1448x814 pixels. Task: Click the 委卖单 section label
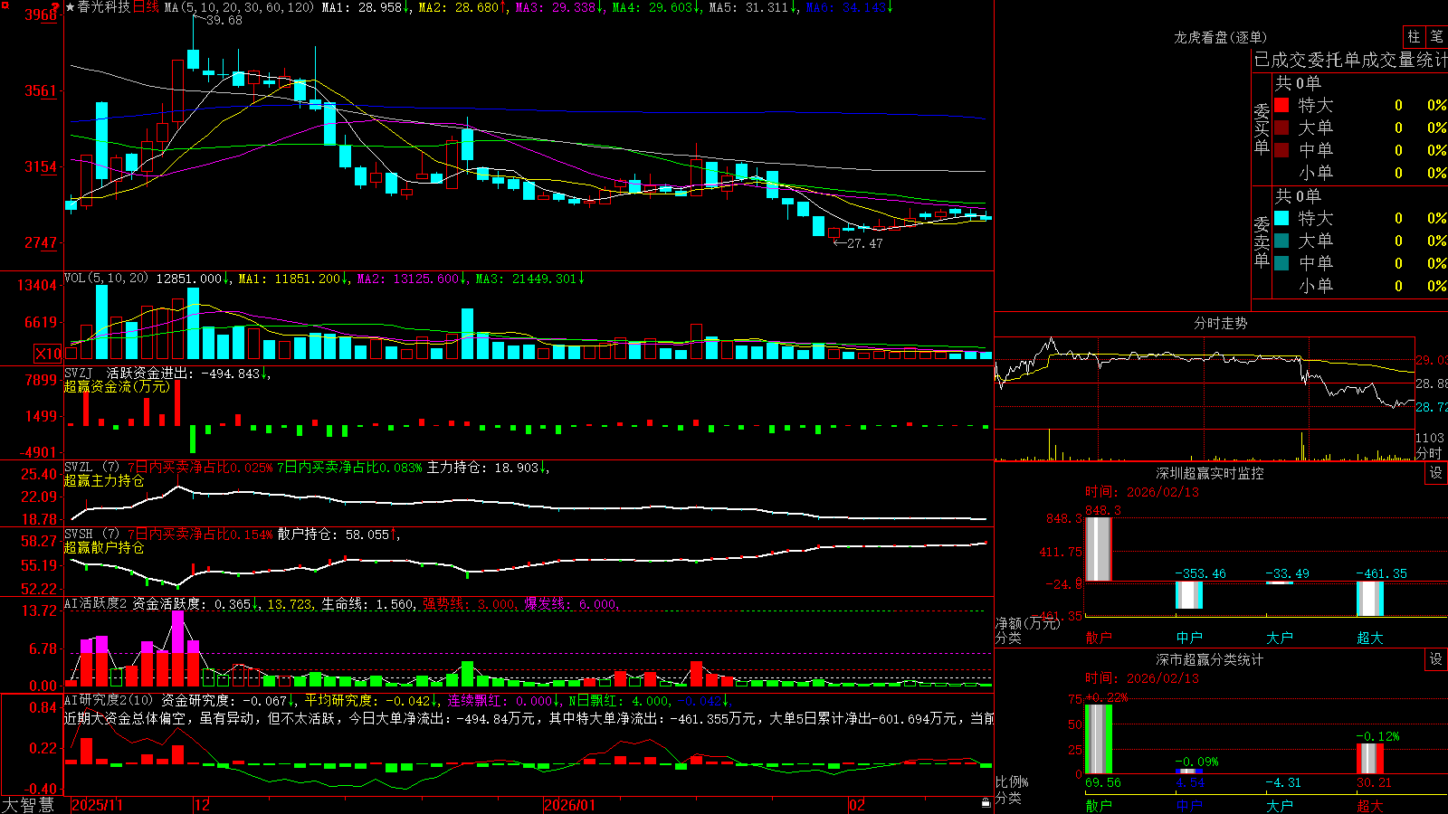tap(1262, 242)
